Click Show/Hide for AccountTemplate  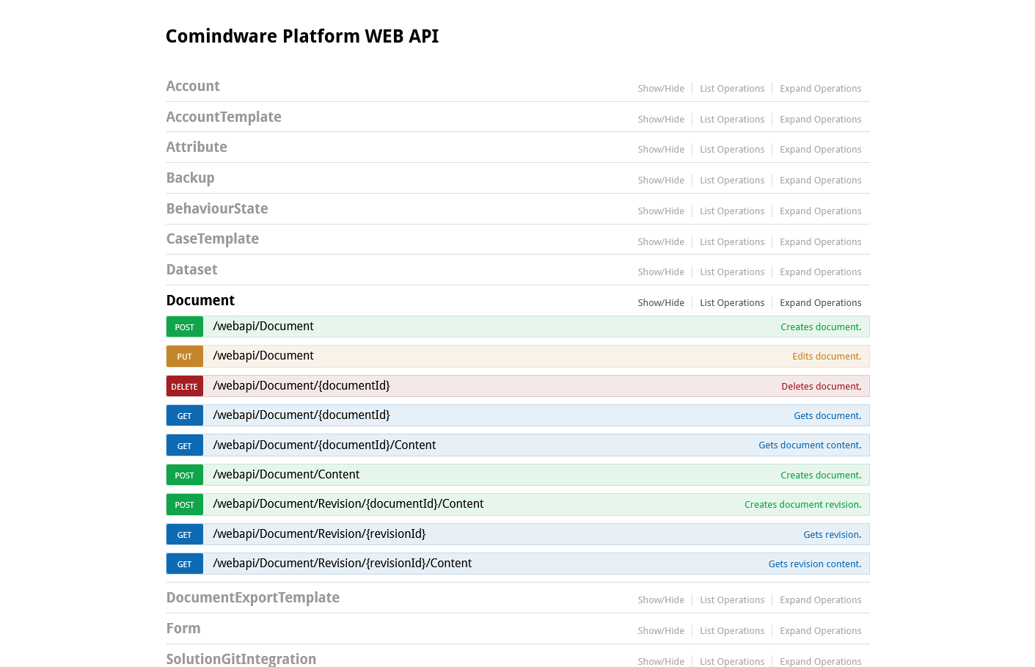point(661,120)
